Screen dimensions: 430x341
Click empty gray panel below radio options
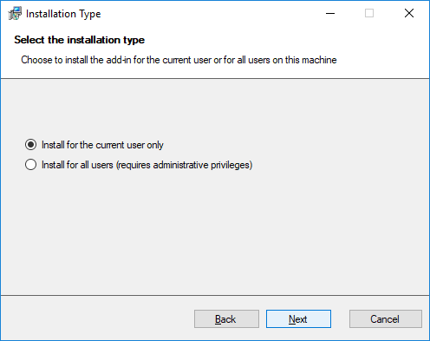click(215, 232)
